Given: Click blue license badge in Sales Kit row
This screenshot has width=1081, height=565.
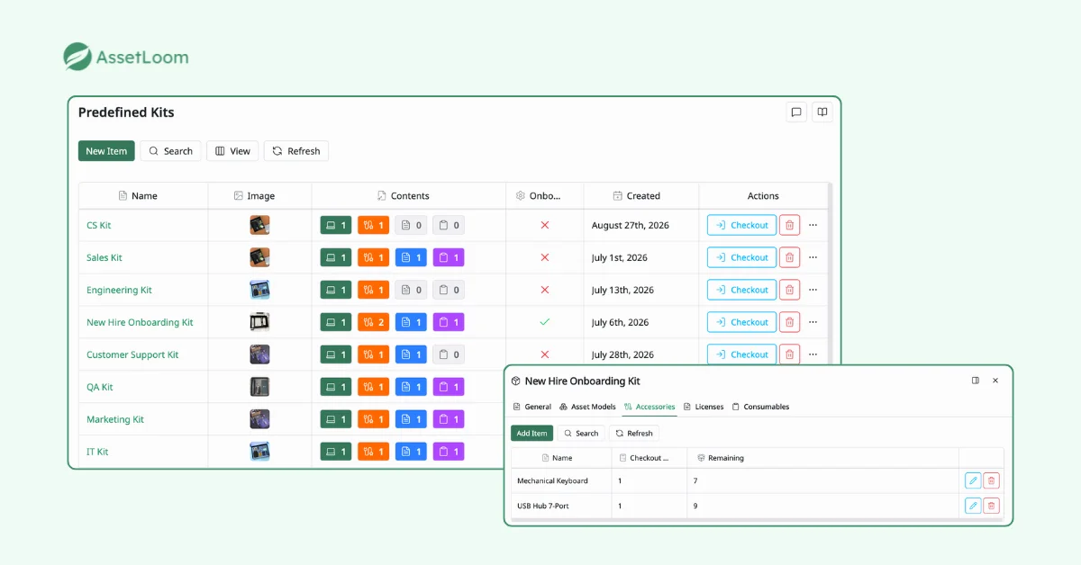Looking at the screenshot, I should [x=411, y=257].
